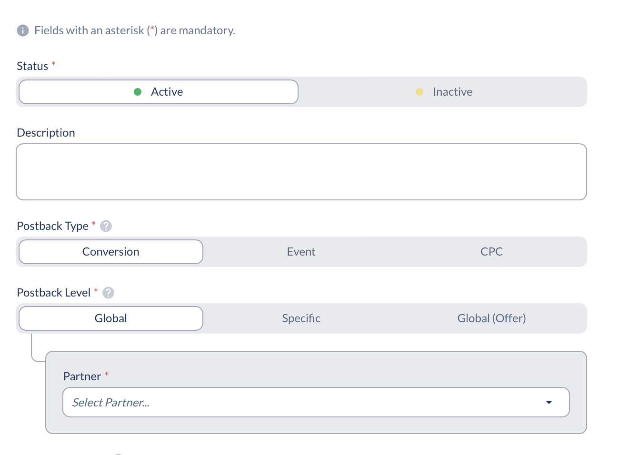Viewport: 619px width, 455px height.
Task: Select Specific postback level
Action: tap(301, 318)
